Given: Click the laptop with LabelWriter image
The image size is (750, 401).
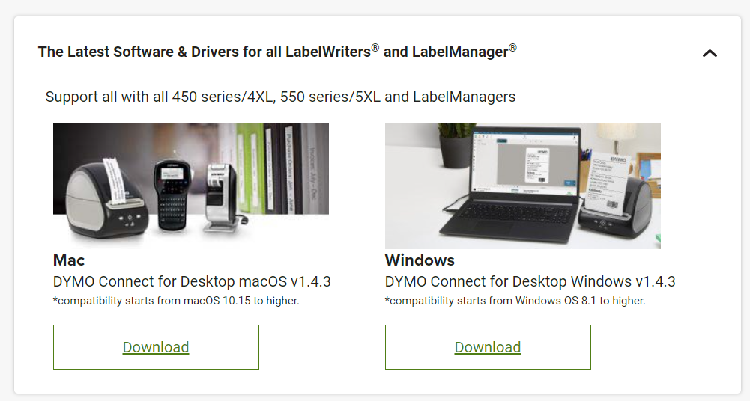Looking at the screenshot, I should tap(523, 186).
